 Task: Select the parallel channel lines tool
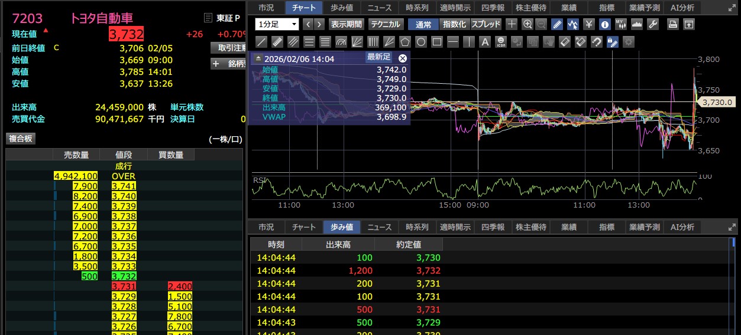click(x=293, y=42)
